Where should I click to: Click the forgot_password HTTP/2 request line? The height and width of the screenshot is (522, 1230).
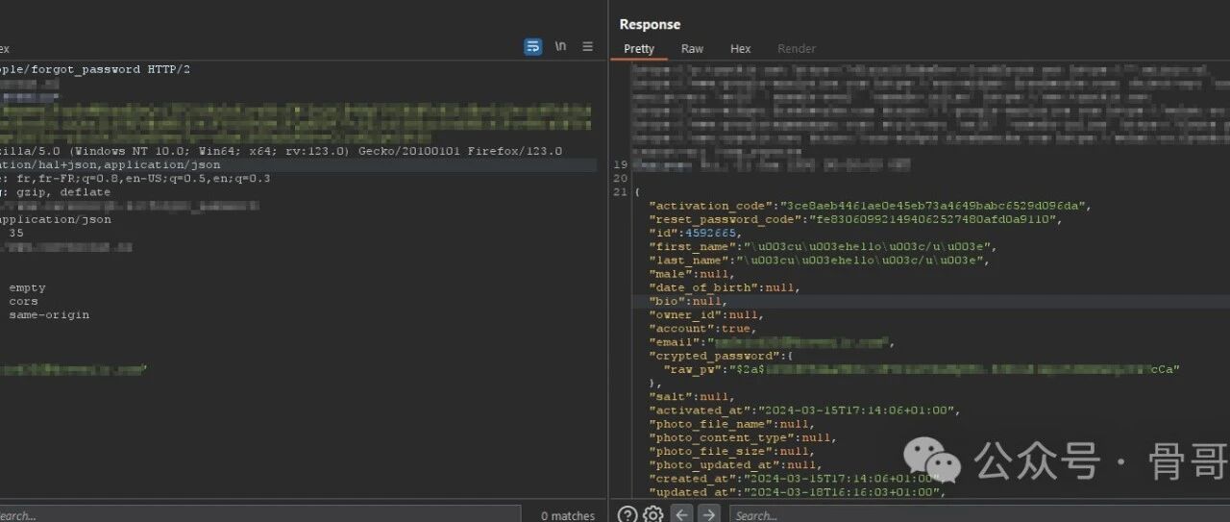point(95,70)
